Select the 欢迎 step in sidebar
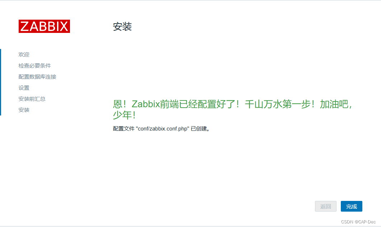This screenshot has width=381, height=227. tap(24, 54)
